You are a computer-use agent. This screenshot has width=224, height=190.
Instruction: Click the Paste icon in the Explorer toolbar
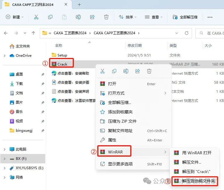pyautogui.click(x=64, y=17)
